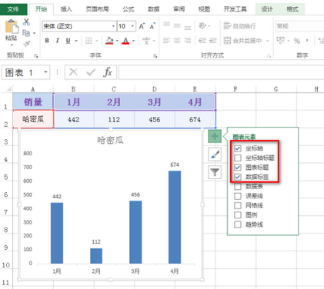
Task: Uncheck the 坐标轴 checkbox
Action: click(x=238, y=148)
